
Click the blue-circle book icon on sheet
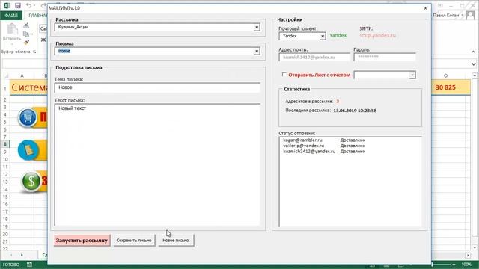[28, 150]
